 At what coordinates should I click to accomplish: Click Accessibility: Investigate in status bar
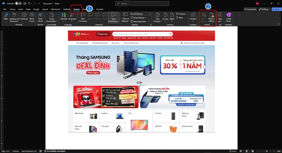coord(55,151)
